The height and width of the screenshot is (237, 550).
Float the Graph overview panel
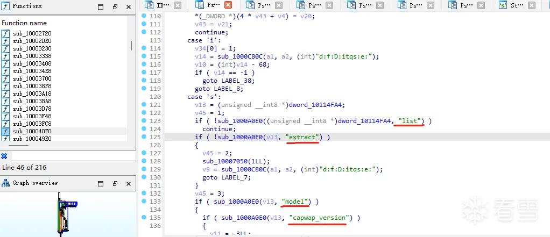coord(115,183)
